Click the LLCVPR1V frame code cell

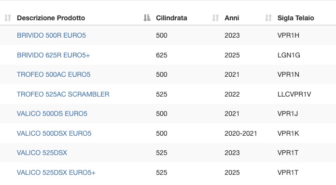point(294,94)
